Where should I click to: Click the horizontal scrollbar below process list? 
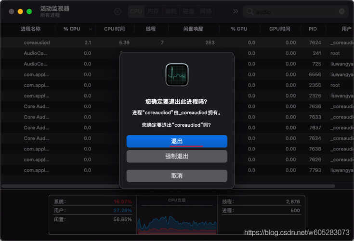pyautogui.click(x=168, y=186)
